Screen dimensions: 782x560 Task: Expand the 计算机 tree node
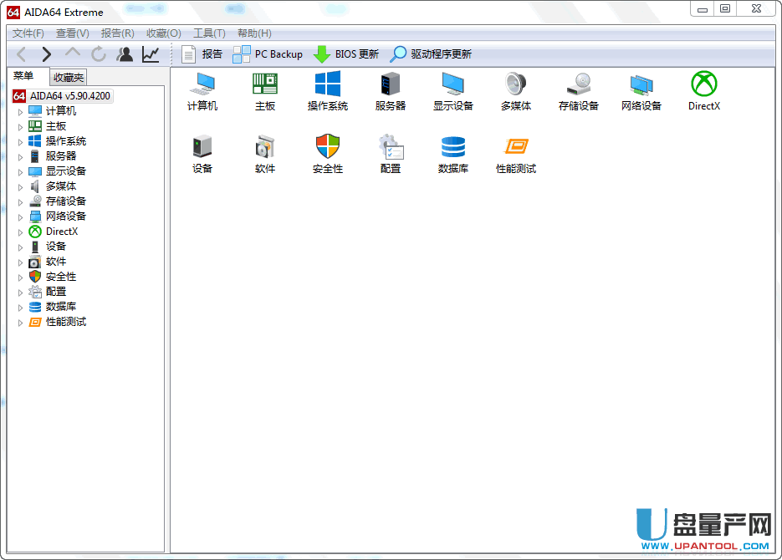[21, 111]
